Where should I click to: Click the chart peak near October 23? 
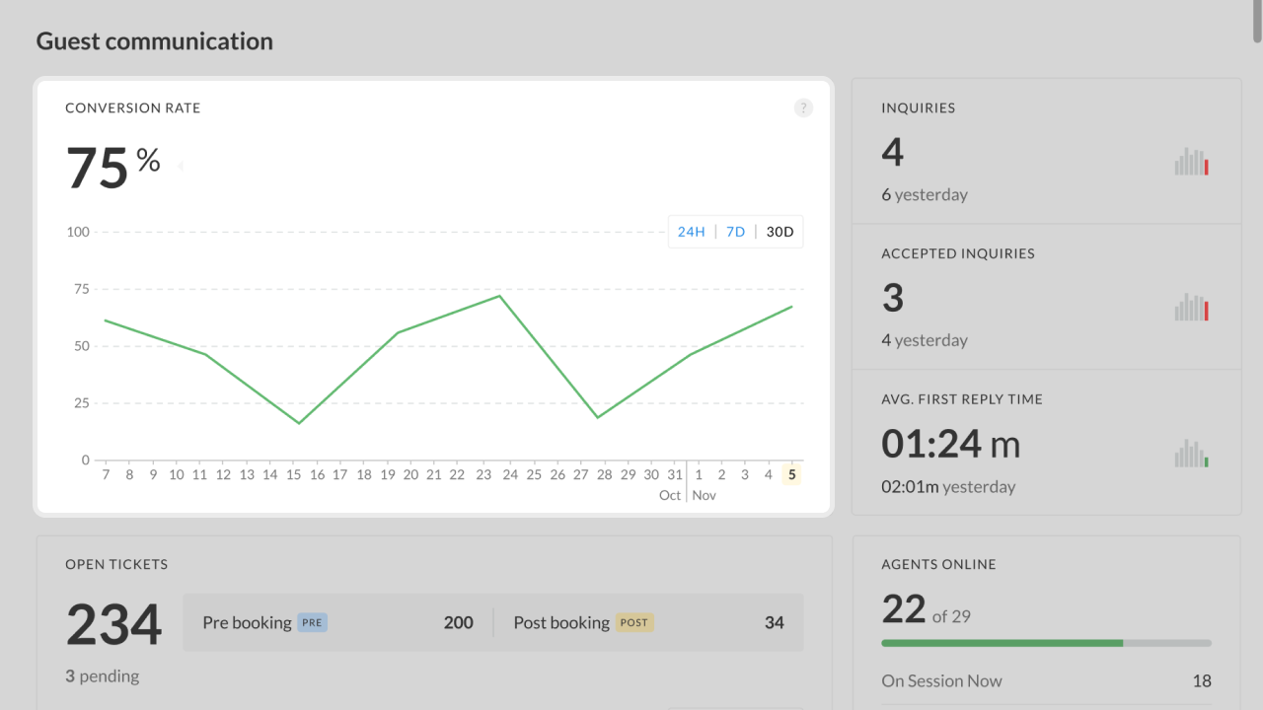(499, 296)
